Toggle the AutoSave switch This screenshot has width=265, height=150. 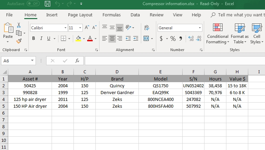33,3
